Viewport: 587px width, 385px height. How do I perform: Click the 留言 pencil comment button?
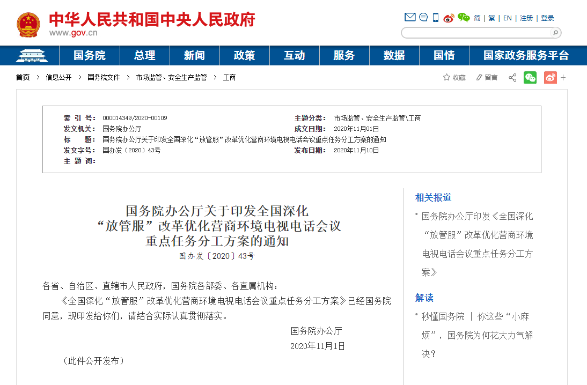pyautogui.click(x=487, y=78)
